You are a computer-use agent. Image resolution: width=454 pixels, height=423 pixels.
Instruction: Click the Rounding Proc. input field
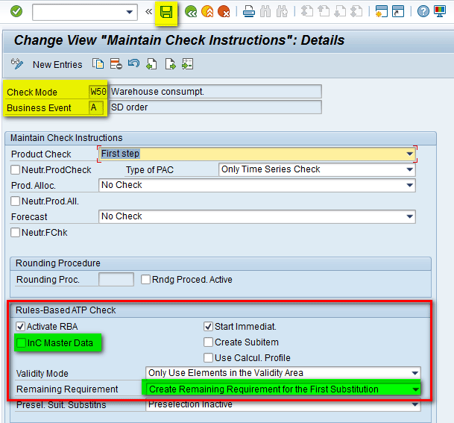coord(116,280)
